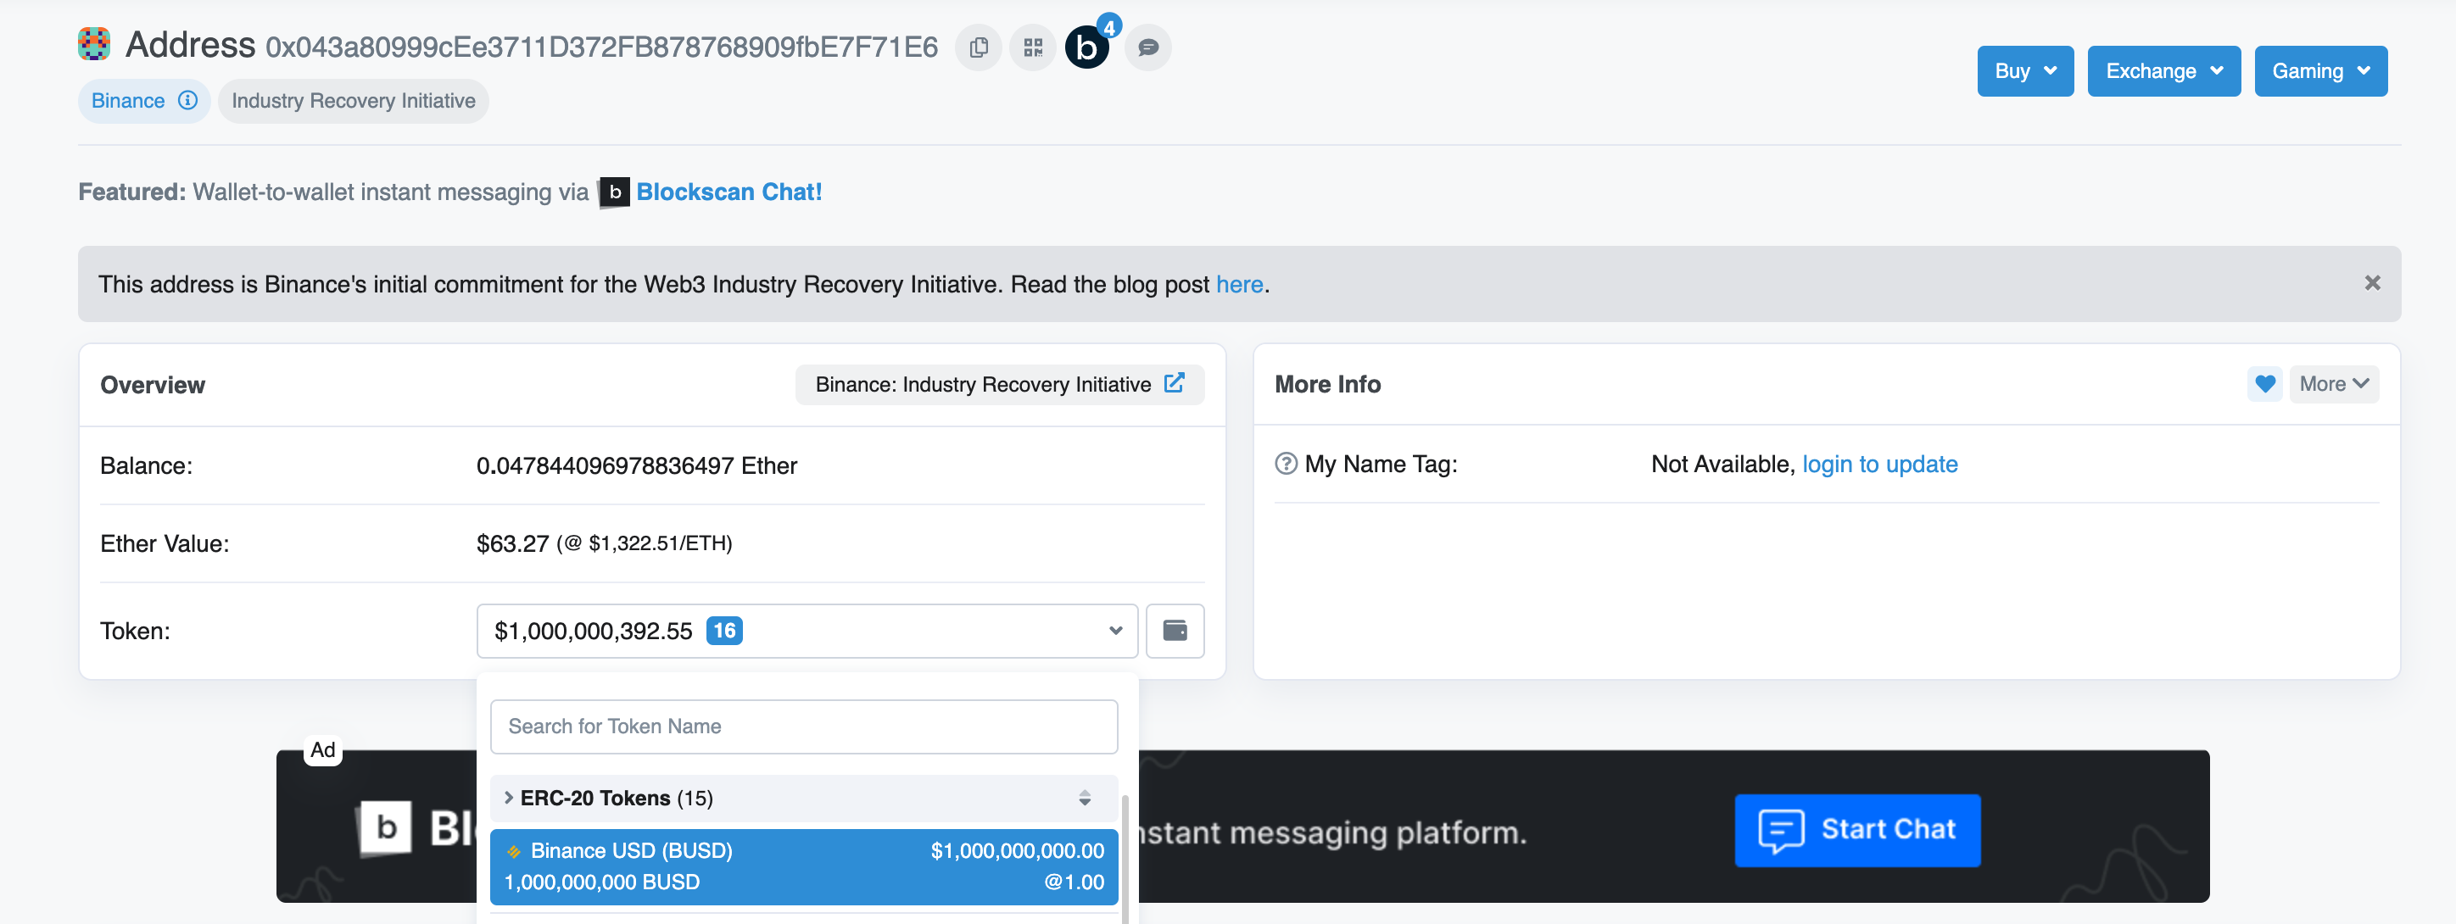This screenshot has height=924, width=2456.
Task: Open the Buy dropdown
Action: tap(2025, 70)
